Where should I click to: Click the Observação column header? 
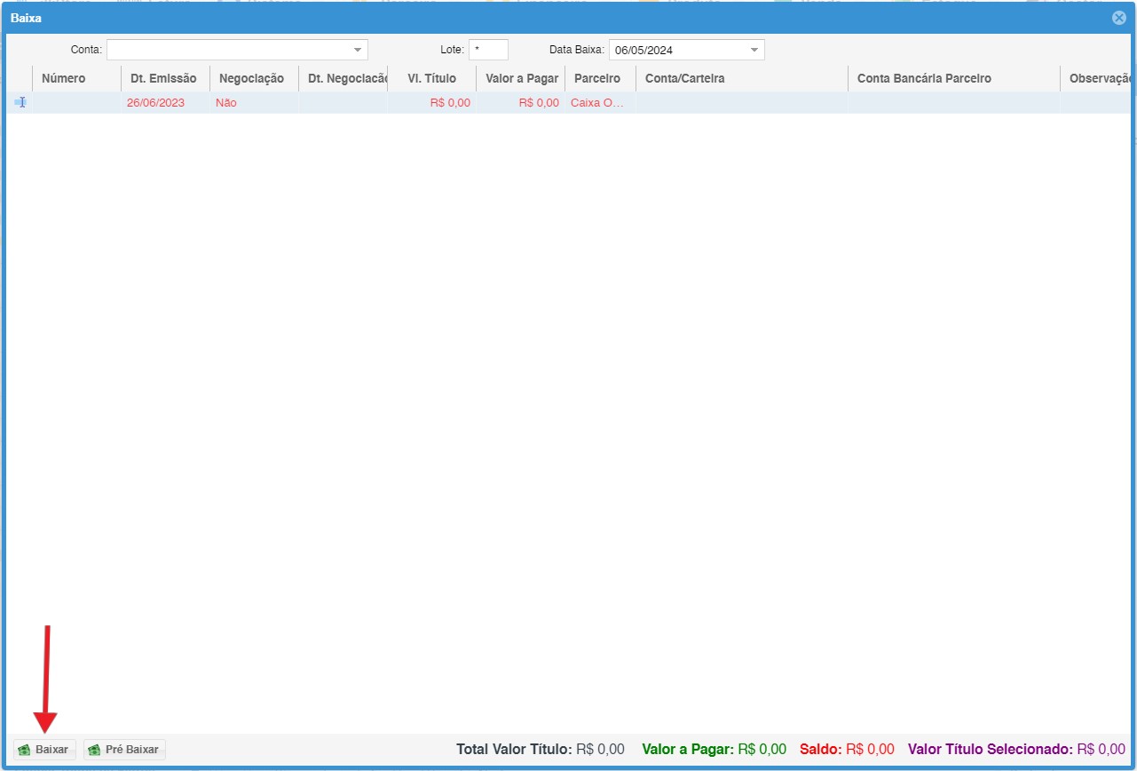pyautogui.click(x=1097, y=78)
